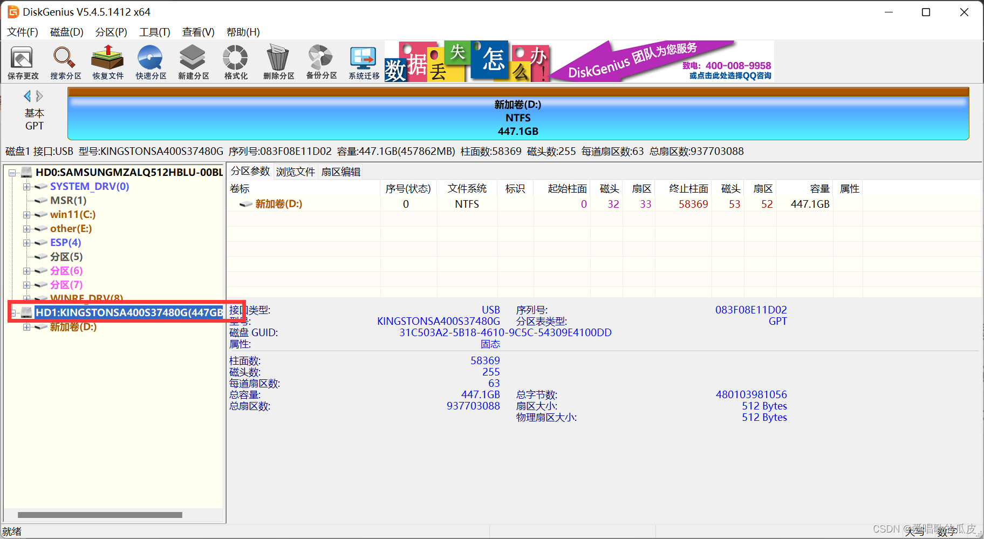Create a New Partition (新建分区)
The height and width of the screenshot is (539, 984).
point(193,62)
